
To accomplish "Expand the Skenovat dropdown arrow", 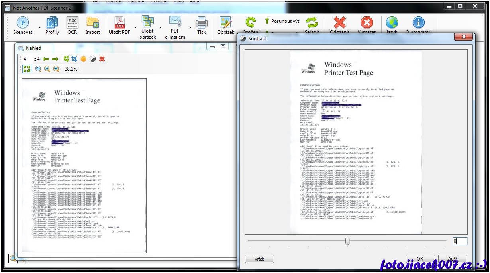I will click(39, 28).
